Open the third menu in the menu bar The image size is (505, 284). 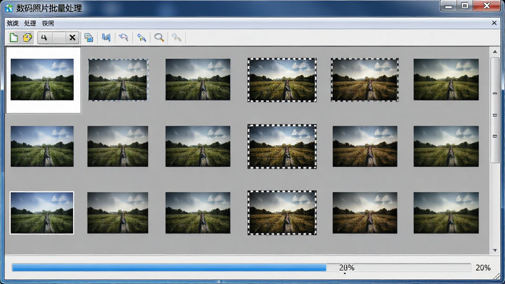coord(48,23)
